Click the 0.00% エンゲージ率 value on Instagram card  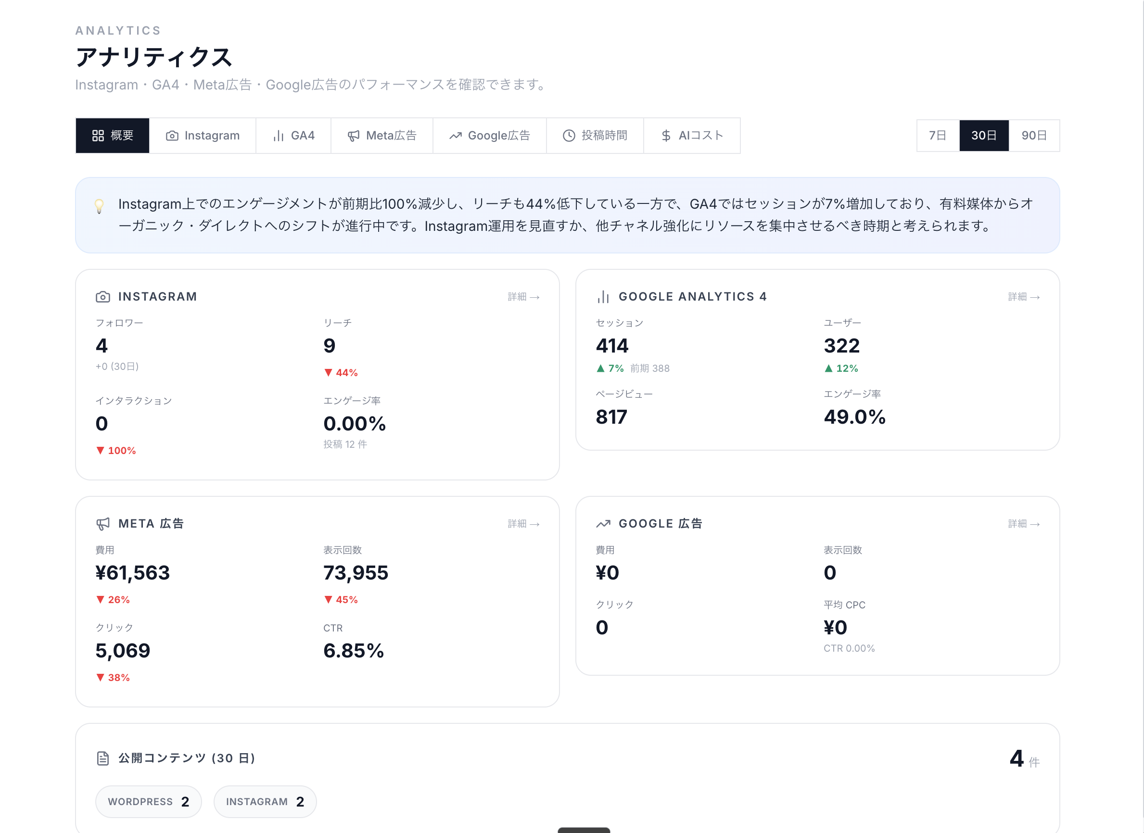click(355, 424)
